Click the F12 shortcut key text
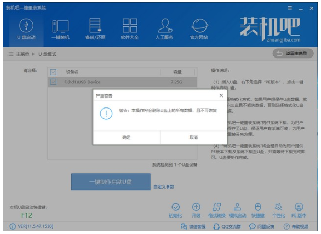321x234 pixels. (27, 215)
